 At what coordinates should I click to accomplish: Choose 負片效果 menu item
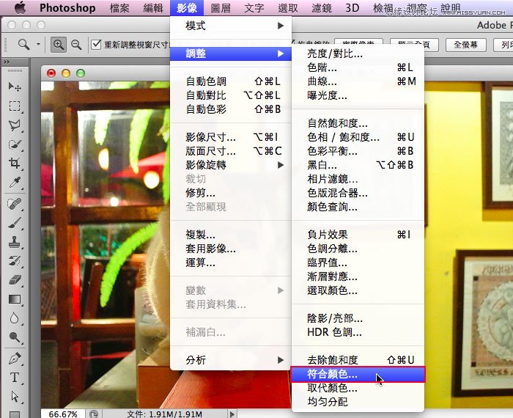[358, 235]
